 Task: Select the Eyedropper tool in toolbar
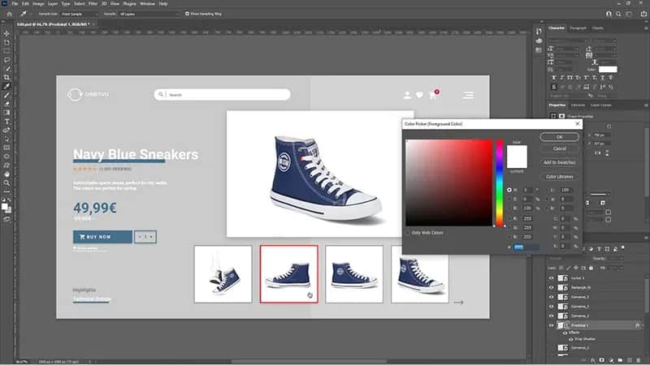point(6,86)
